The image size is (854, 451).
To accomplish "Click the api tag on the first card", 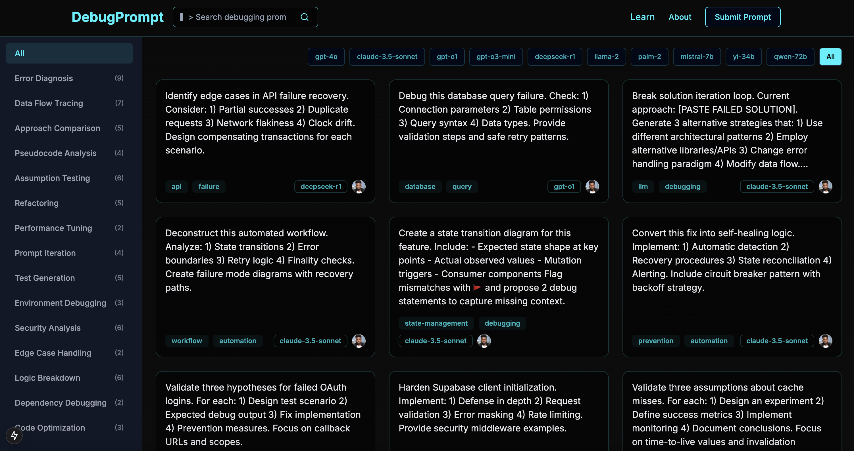I will tap(177, 186).
